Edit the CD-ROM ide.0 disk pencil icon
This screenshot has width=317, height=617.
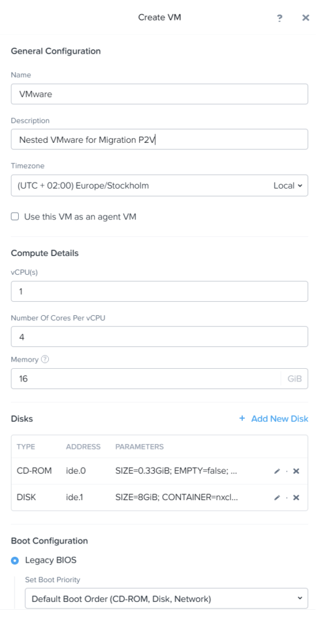pos(277,471)
